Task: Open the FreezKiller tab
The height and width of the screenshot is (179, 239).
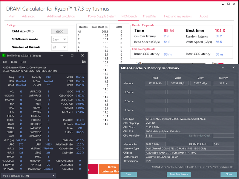Action: (150, 16)
